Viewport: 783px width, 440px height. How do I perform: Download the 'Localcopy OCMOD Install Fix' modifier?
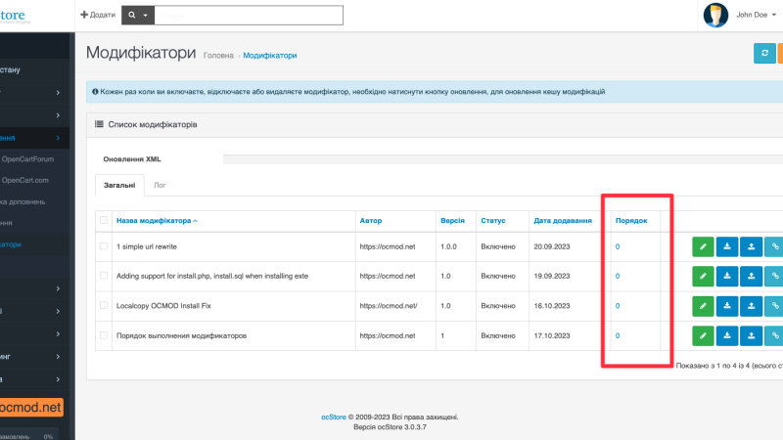point(727,306)
